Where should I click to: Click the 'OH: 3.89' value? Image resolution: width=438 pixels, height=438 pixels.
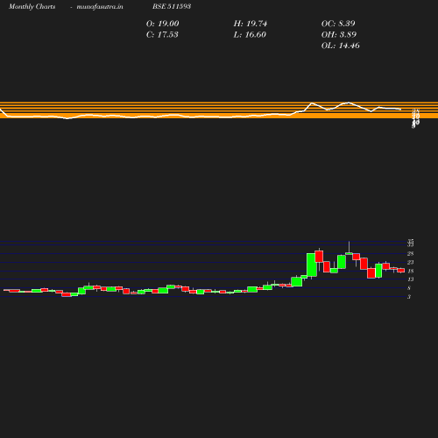[339, 35]
